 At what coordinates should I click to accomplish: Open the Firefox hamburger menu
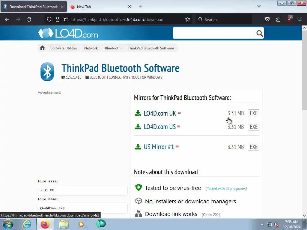(x=300, y=19)
